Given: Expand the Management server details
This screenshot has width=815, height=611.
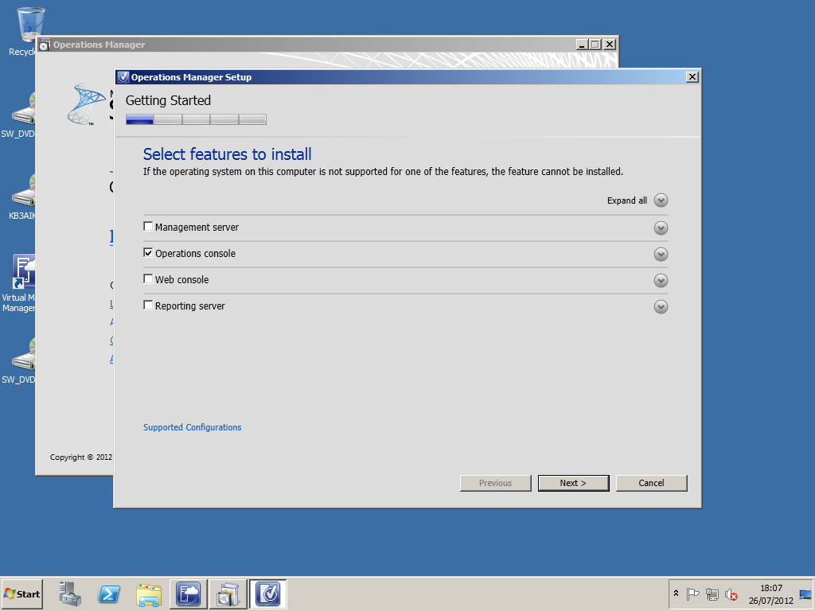Looking at the screenshot, I should (x=661, y=228).
